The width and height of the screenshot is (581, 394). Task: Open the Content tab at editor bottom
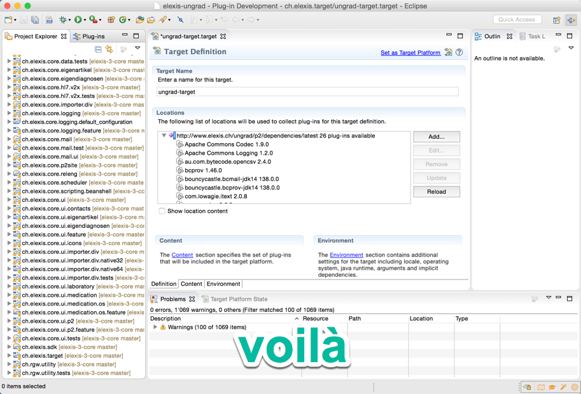[191, 283]
